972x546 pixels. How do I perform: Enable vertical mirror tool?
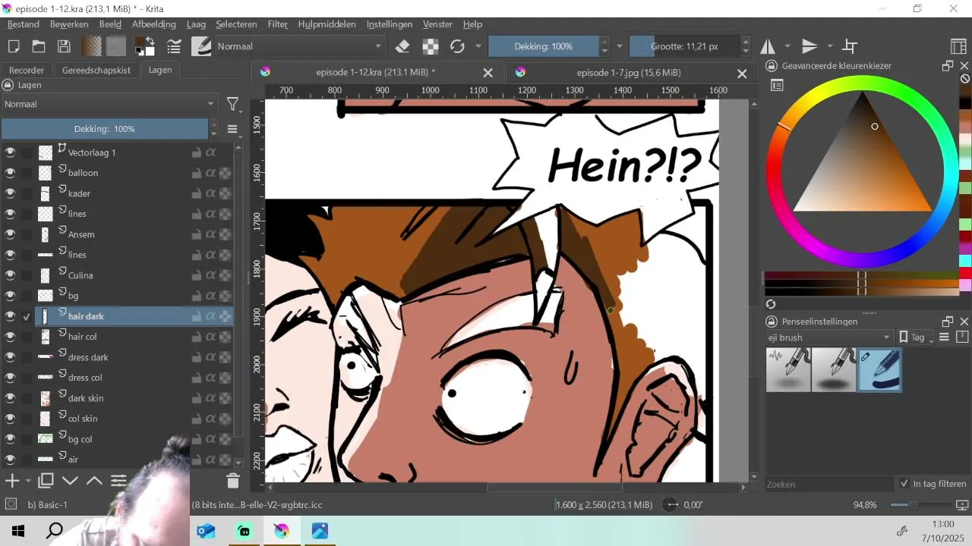click(810, 46)
